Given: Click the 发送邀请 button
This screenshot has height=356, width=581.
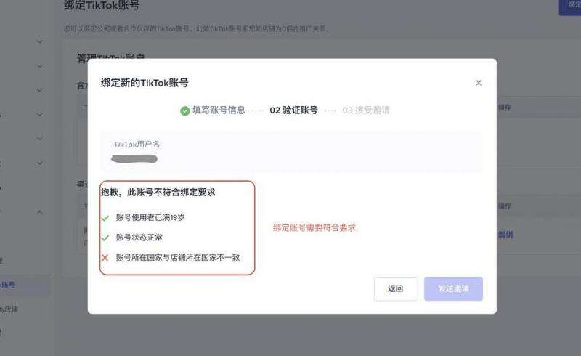Looking at the screenshot, I should (x=453, y=288).
